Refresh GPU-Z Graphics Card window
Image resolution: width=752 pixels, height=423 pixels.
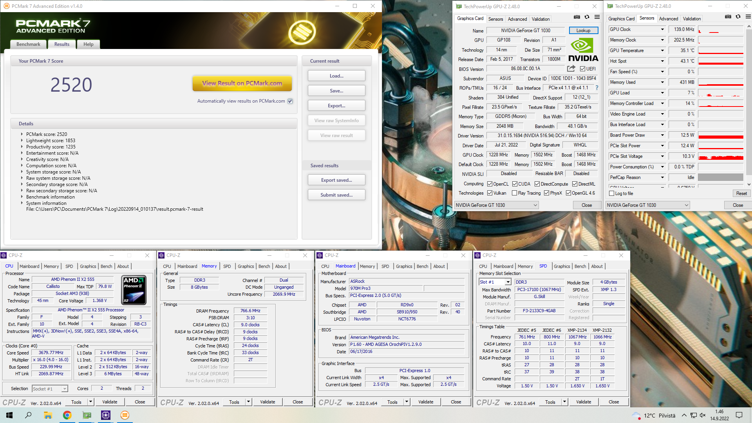tap(587, 17)
